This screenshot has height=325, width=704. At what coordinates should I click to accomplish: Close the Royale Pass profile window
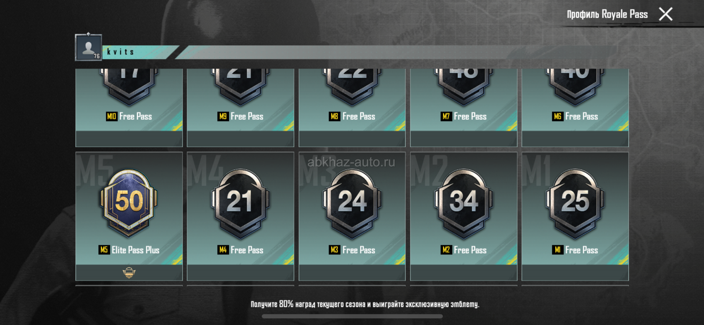pos(665,14)
